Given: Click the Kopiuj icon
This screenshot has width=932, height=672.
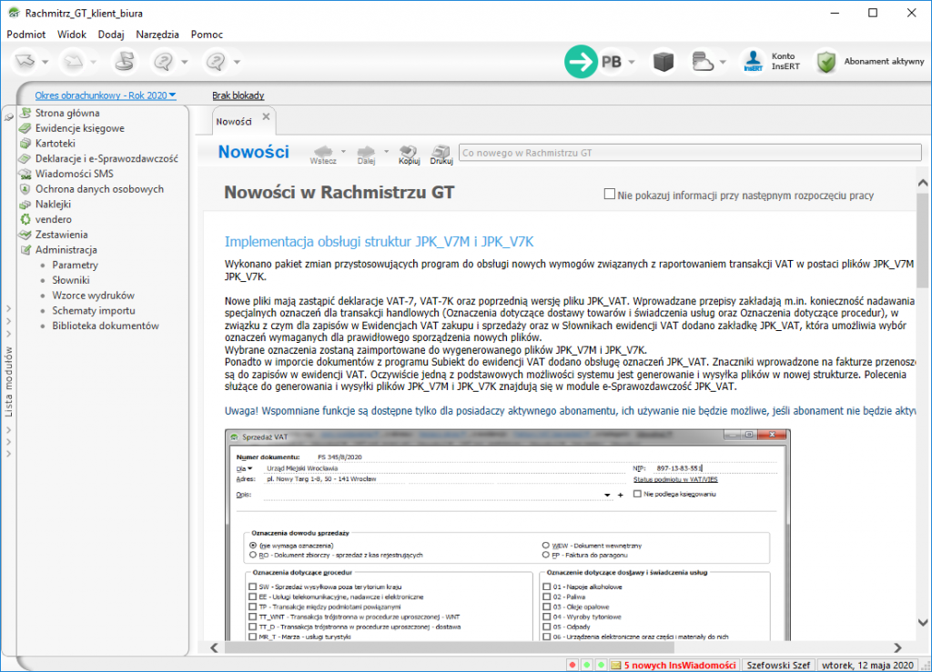Looking at the screenshot, I should pos(409,154).
